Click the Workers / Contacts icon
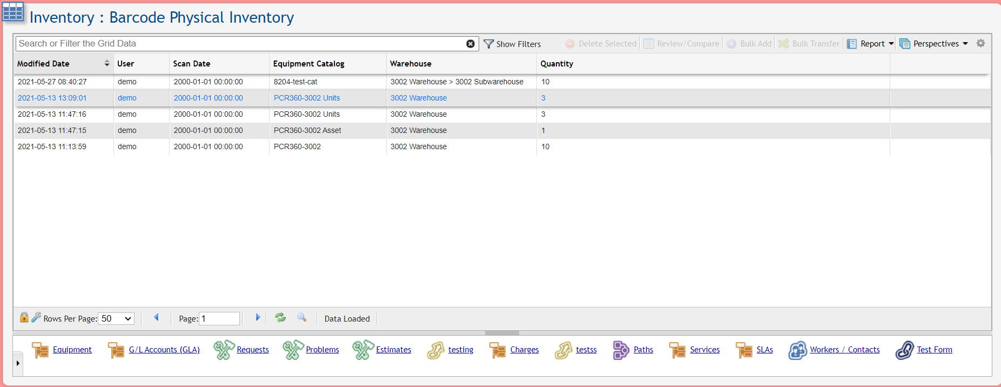Image resolution: width=1001 pixels, height=387 pixels. [797, 350]
